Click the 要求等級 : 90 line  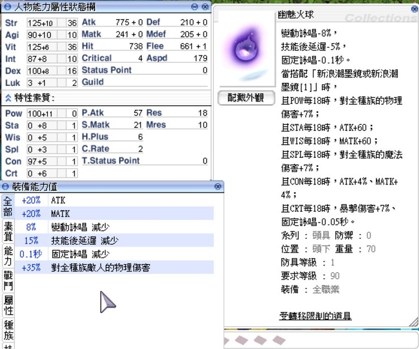pos(310,276)
